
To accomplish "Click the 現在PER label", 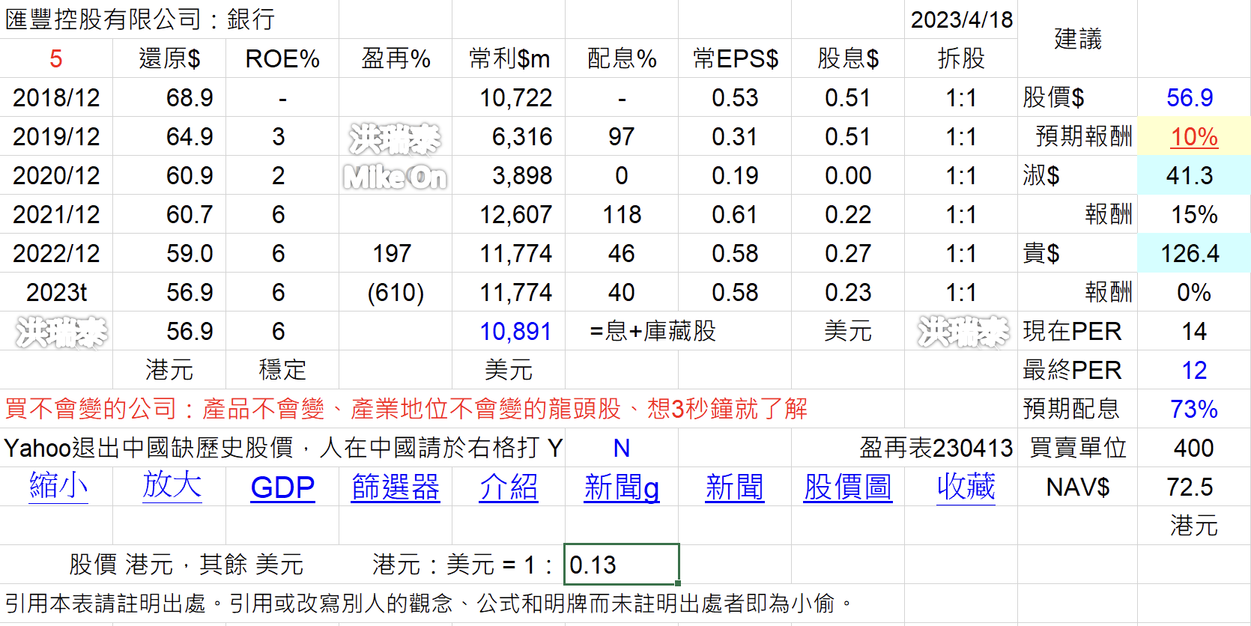I will (1077, 331).
